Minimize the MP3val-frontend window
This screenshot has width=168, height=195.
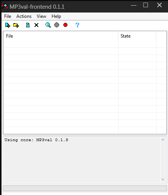(x=133, y=6)
